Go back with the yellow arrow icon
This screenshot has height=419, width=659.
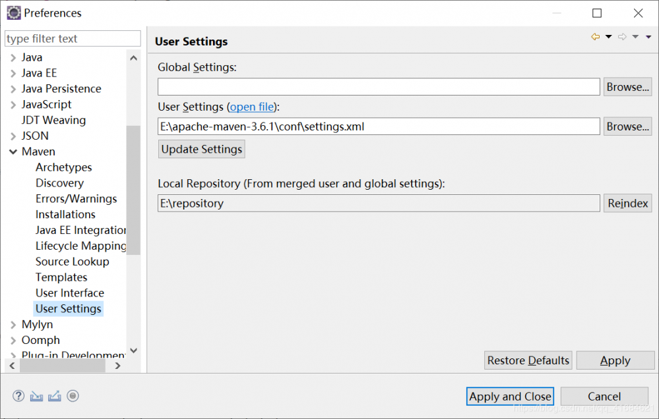596,37
